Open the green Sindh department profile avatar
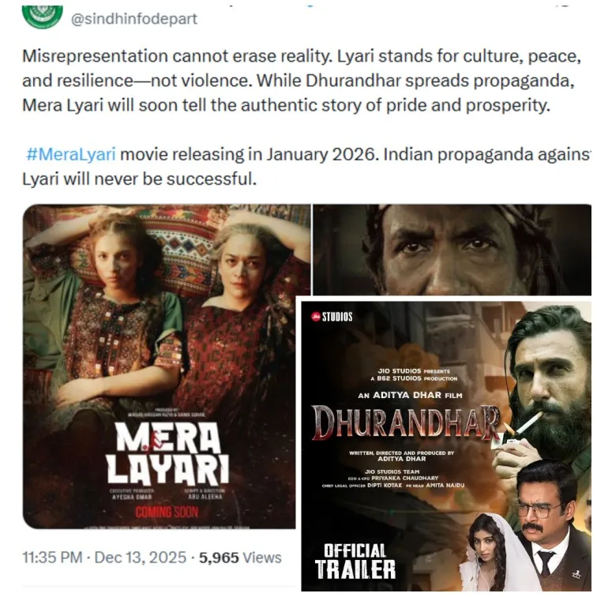Screen dimensions: 597x597 [43, 15]
